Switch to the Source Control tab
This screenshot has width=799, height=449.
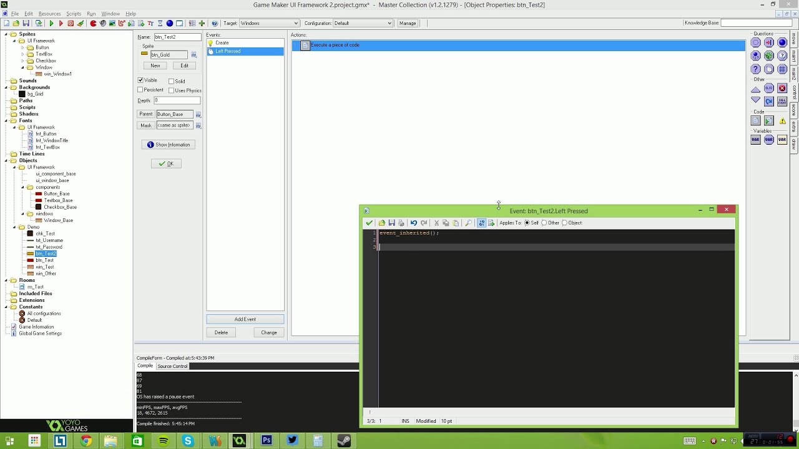[172, 366]
